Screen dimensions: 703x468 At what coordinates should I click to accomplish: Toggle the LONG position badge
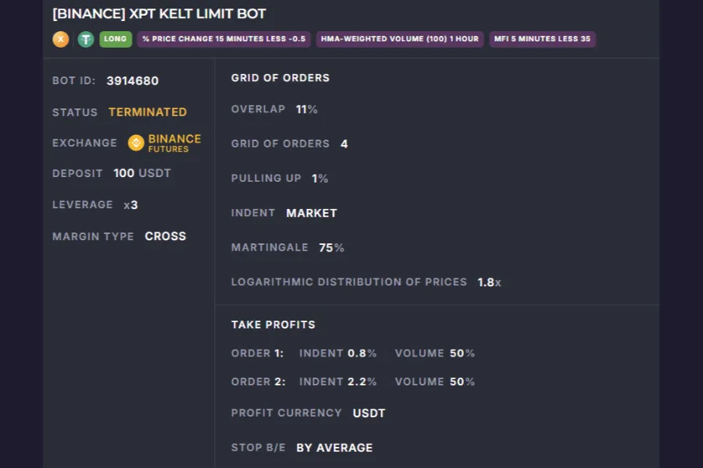(116, 38)
